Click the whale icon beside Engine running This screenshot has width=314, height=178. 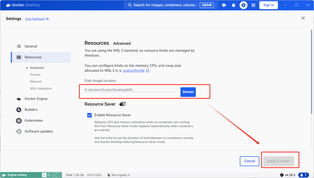point(4,175)
